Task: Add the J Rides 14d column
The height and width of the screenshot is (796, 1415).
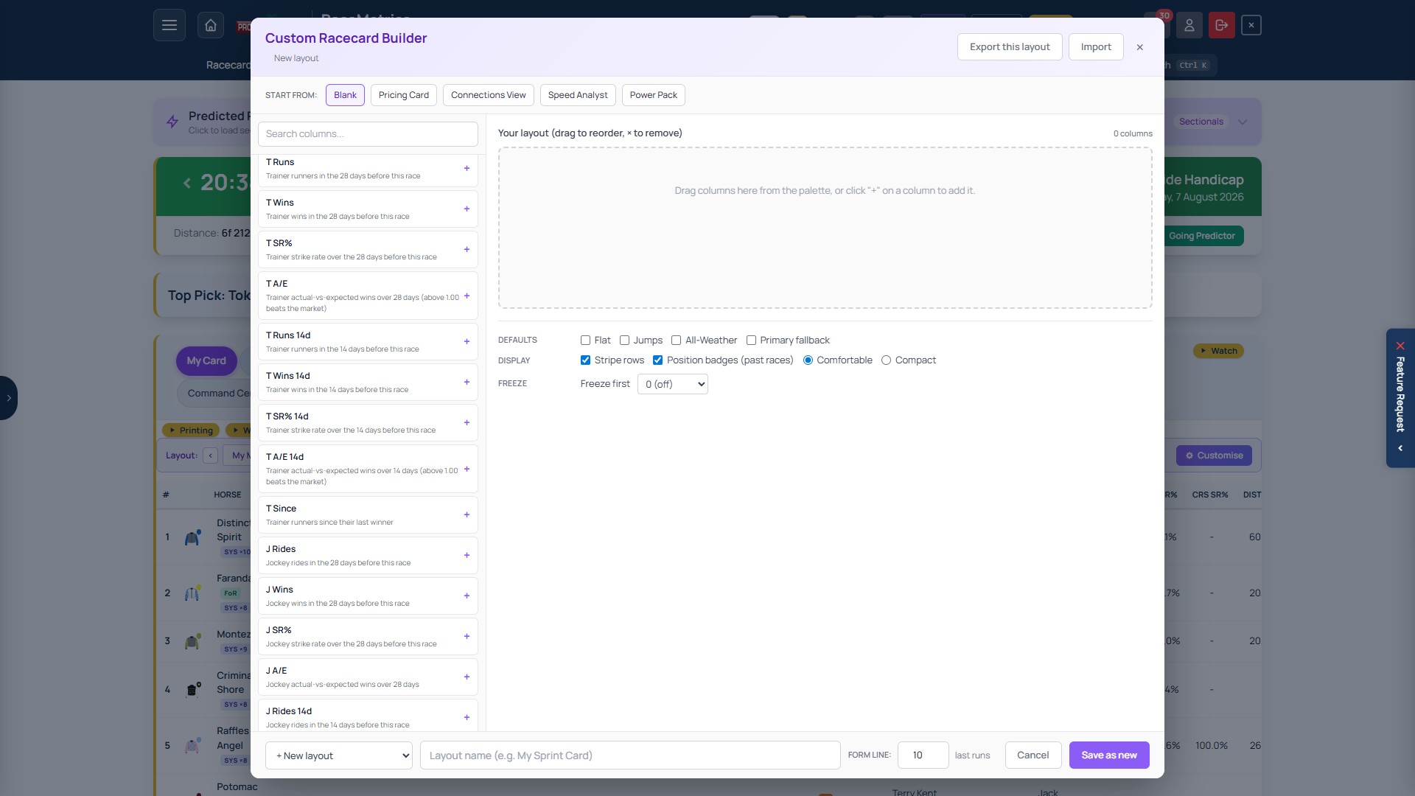Action: (467, 718)
